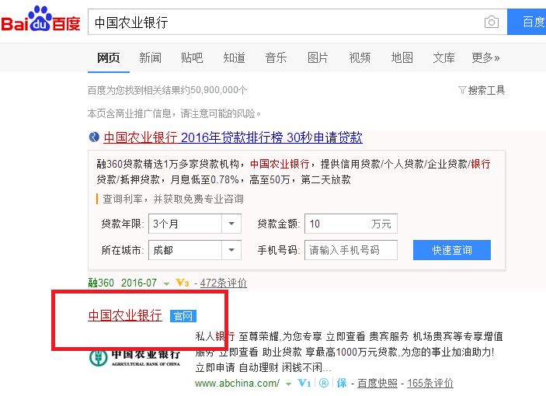546x396 pixels.
Task: Click the 官网 official site badge
Action: tap(183, 316)
